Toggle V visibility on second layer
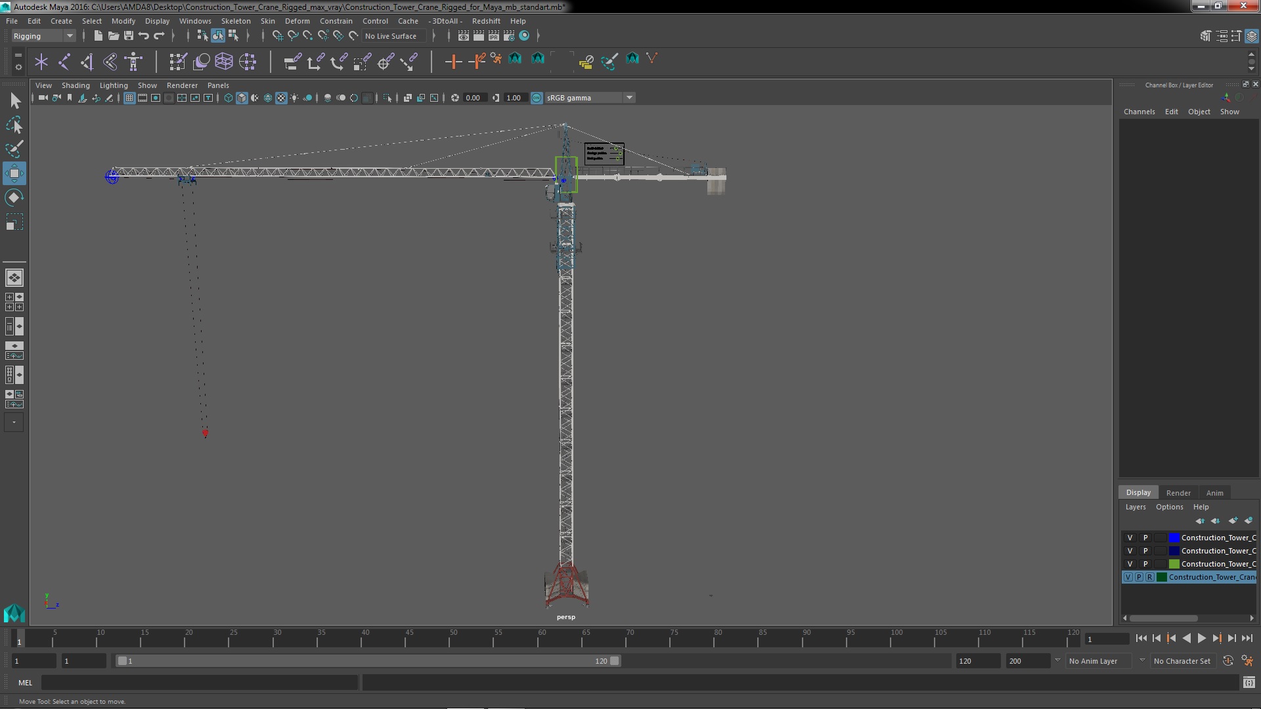The image size is (1261, 709). (x=1130, y=549)
